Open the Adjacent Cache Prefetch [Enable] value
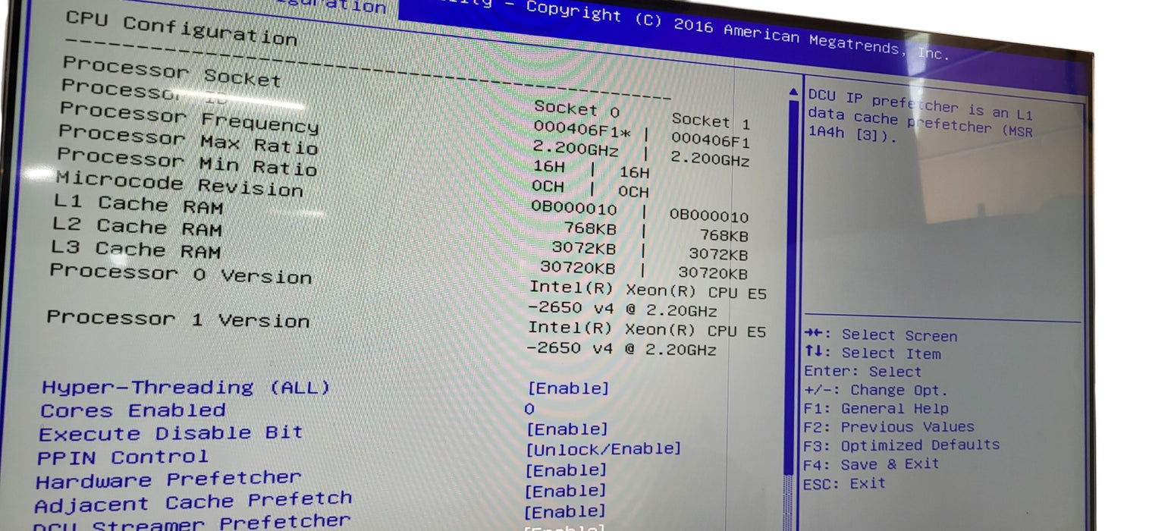 [565, 491]
